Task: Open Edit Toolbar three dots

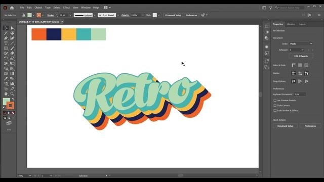Action: click(9, 130)
